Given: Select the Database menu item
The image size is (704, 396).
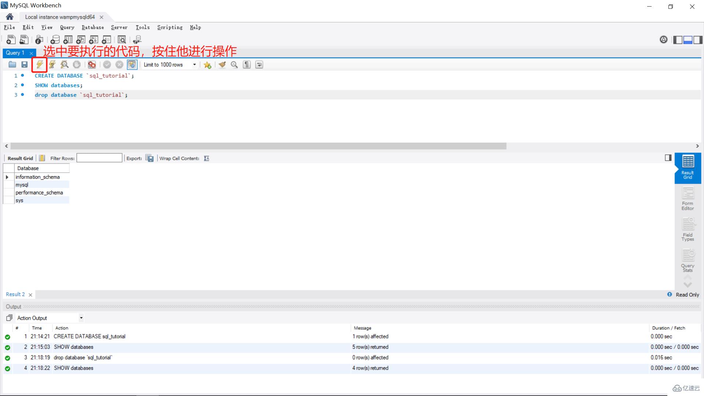Looking at the screenshot, I should 93,27.
